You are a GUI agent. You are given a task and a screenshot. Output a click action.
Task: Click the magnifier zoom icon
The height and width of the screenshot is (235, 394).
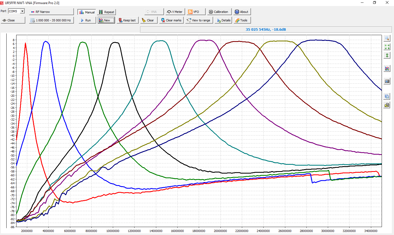pos(387,38)
